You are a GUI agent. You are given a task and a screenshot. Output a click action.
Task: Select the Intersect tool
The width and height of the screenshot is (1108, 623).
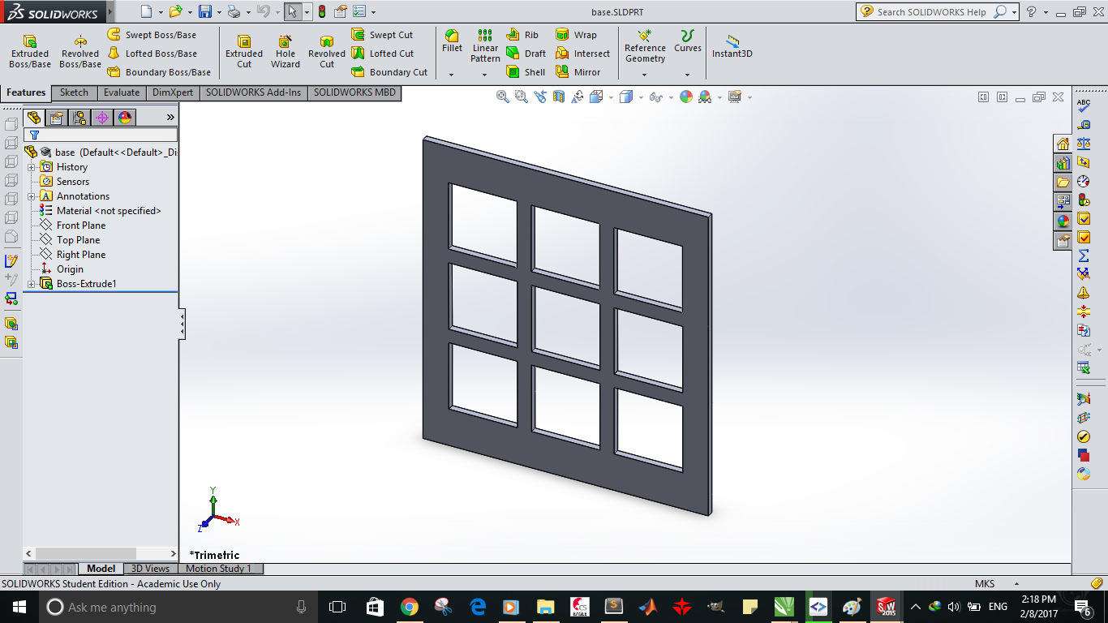coord(582,54)
